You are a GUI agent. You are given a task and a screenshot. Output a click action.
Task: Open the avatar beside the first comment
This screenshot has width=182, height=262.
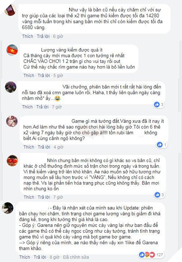(x=10, y=10)
